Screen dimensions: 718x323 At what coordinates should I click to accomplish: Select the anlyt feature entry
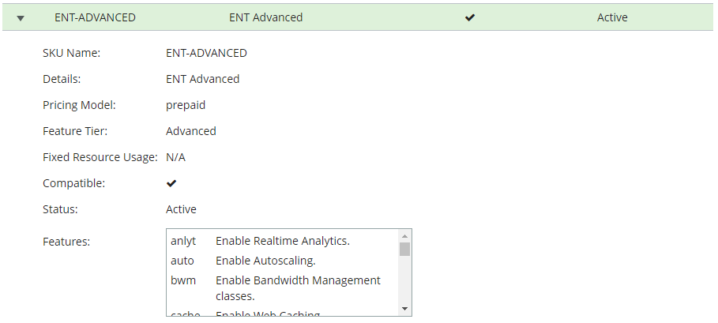(x=183, y=241)
